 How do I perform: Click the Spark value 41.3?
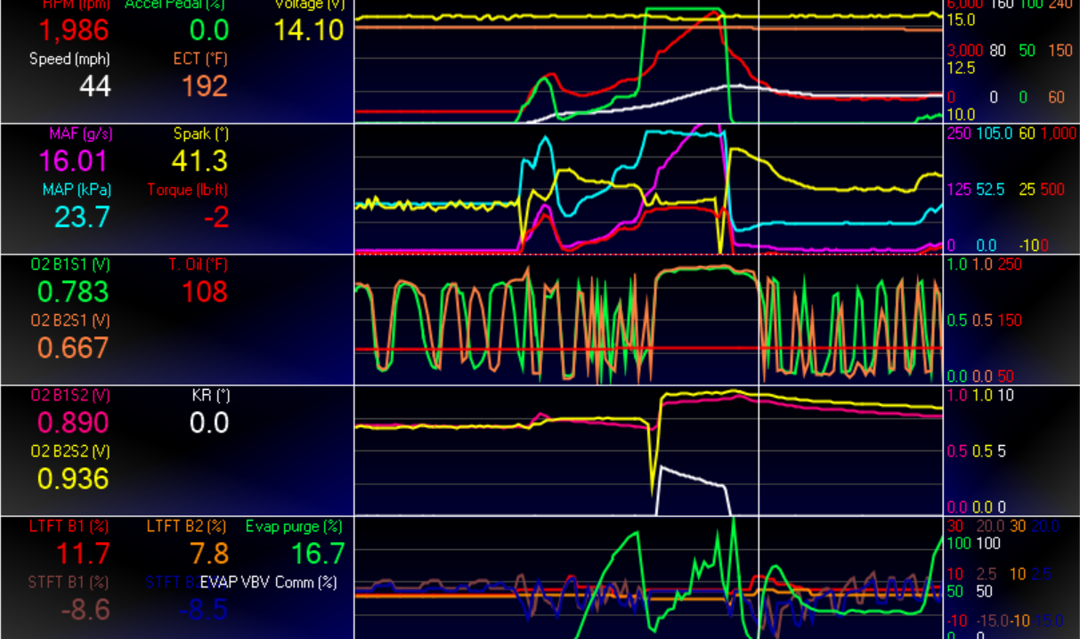[199, 161]
